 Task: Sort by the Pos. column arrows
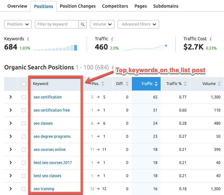pos(103,84)
